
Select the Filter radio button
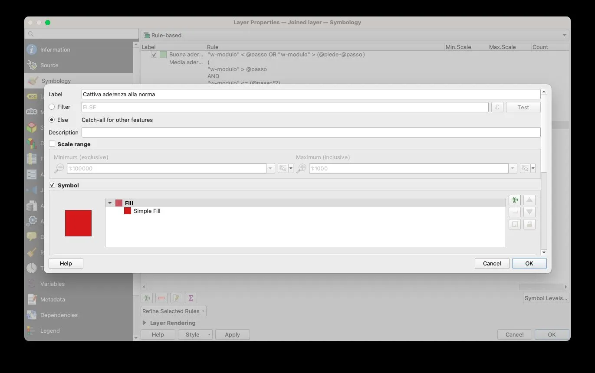click(x=52, y=107)
